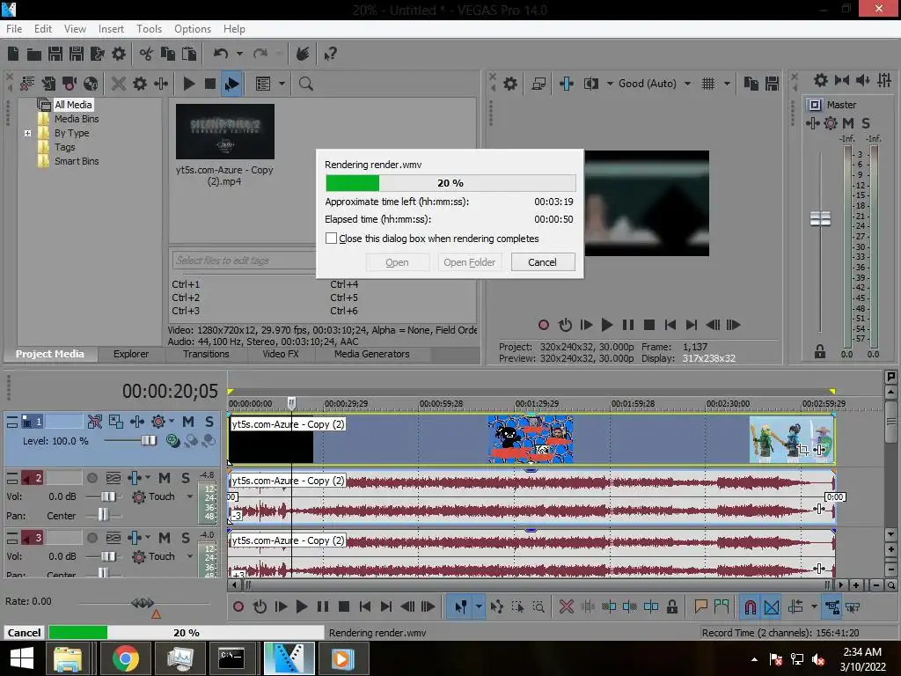Click the Open Folder button in render dialog

470,262
